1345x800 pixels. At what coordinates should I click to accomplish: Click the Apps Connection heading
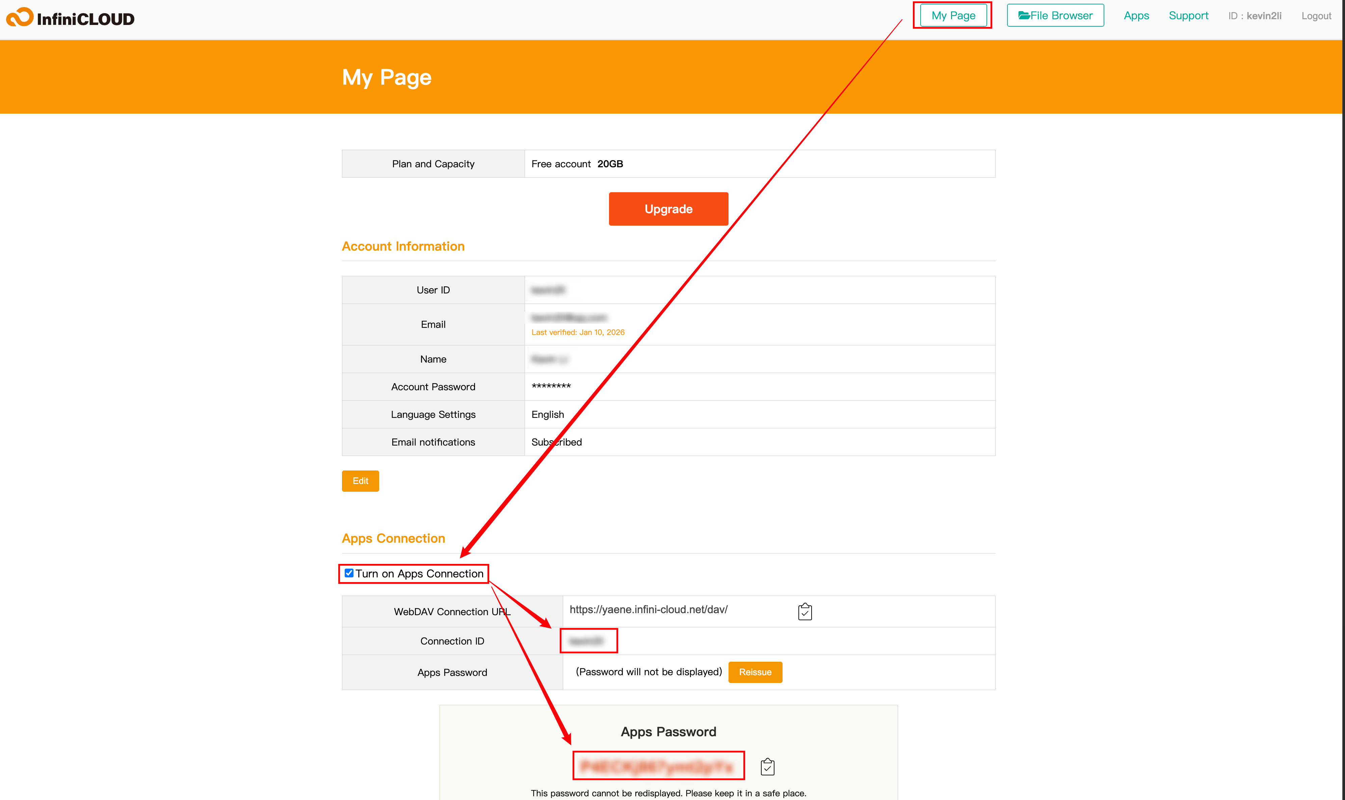point(393,539)
